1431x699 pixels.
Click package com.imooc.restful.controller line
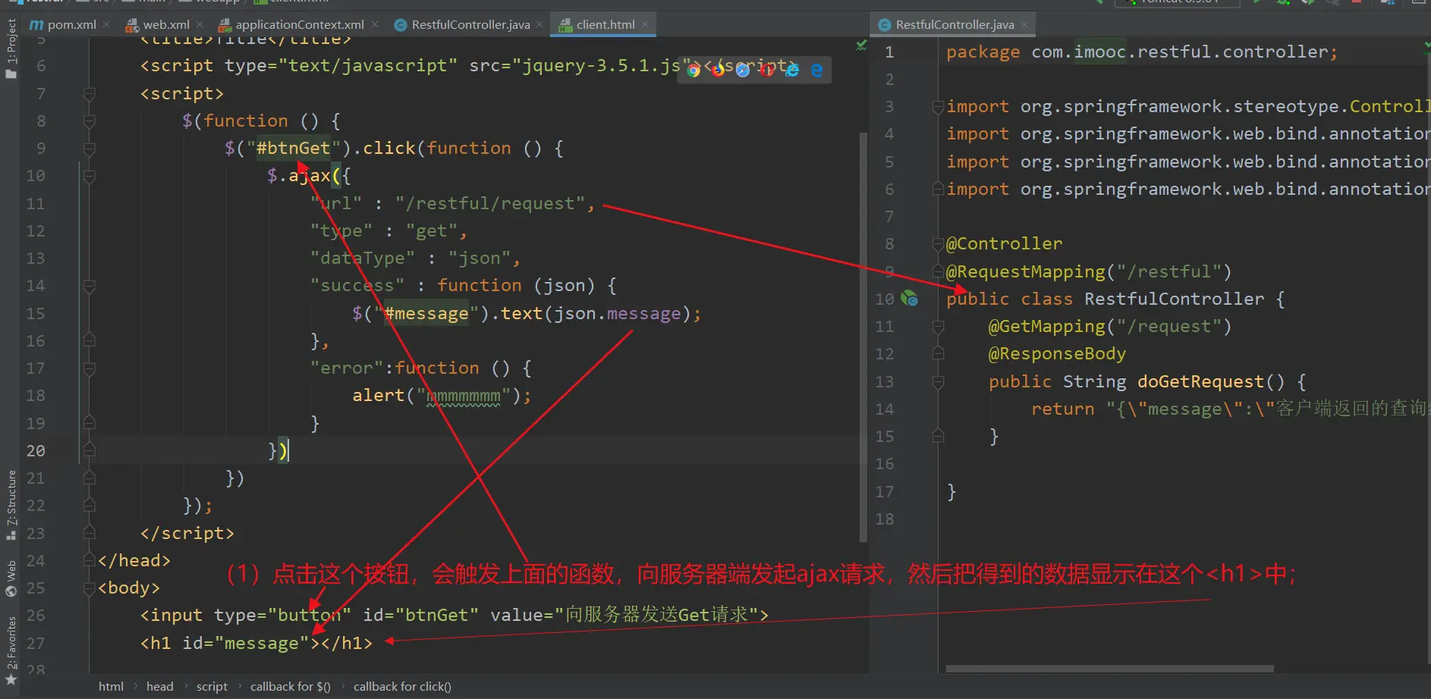pyautogui.click(x=1142, y=52)
